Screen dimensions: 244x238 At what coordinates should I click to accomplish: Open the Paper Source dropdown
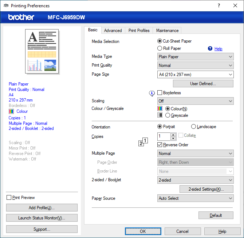point(195,198)
